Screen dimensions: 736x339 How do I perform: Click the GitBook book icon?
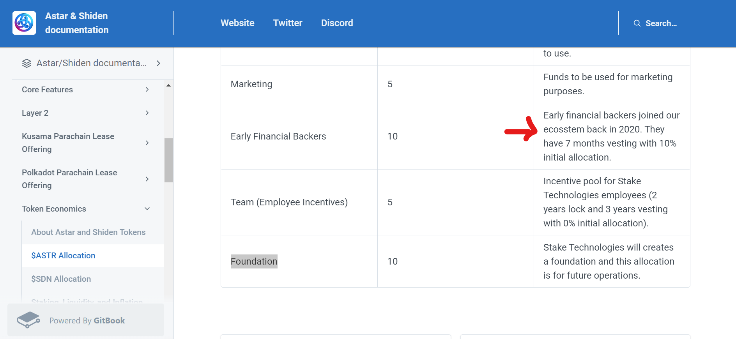click(28, 320)
